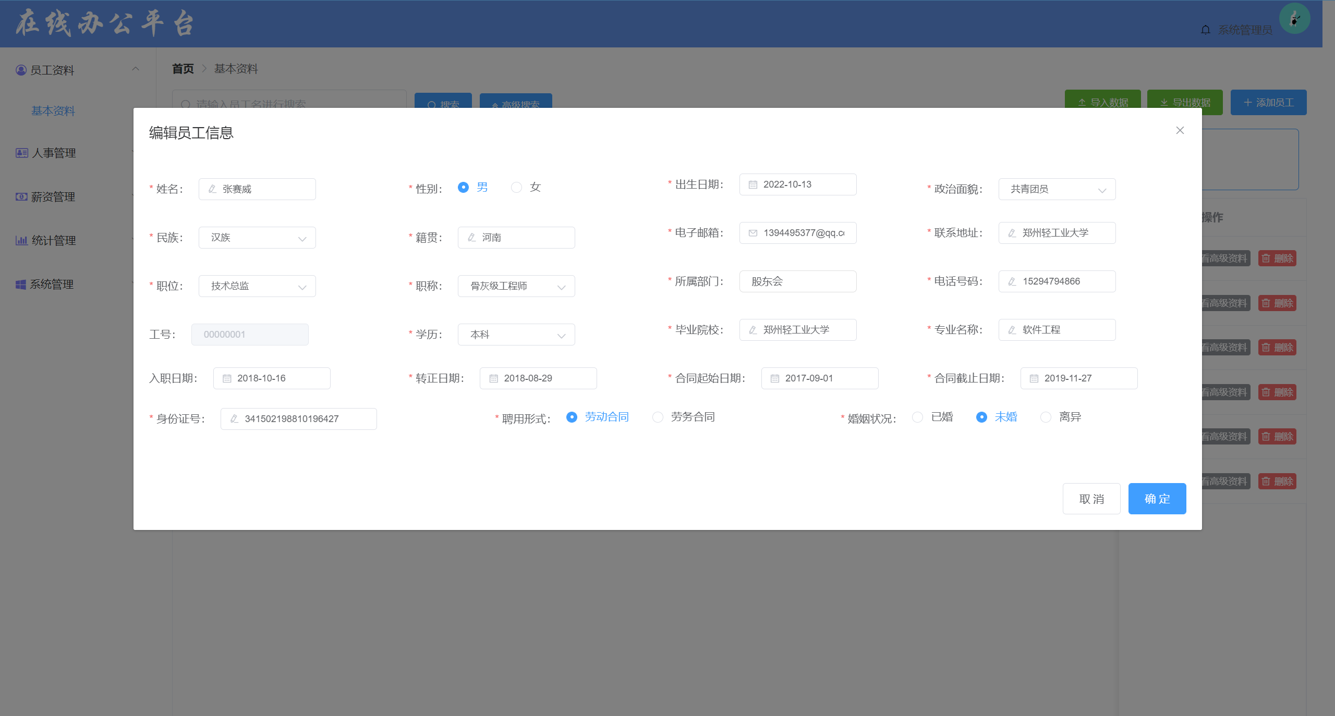The image size is (1335, 716).
Task: Open 基本资料 sidebar menu item
Action: (53, 111)
